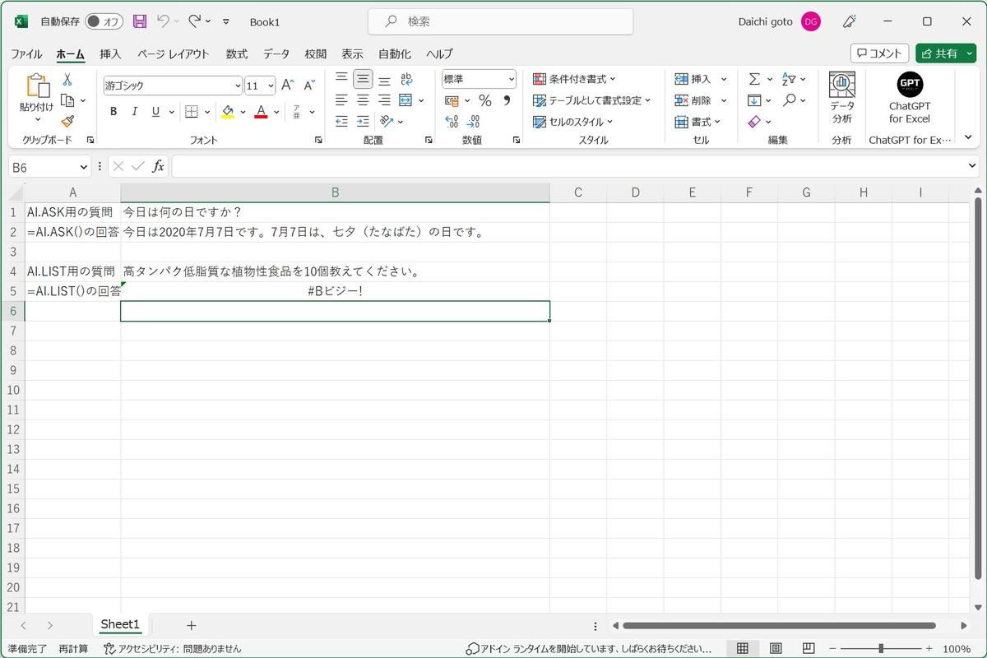Viewport: 987px width, 658px height.
Task: Click the Increase Indent icon
Action: 363,121
